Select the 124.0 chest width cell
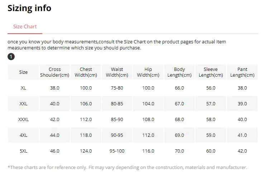Screen dimensions: 267x178 (x=86, y=151)
